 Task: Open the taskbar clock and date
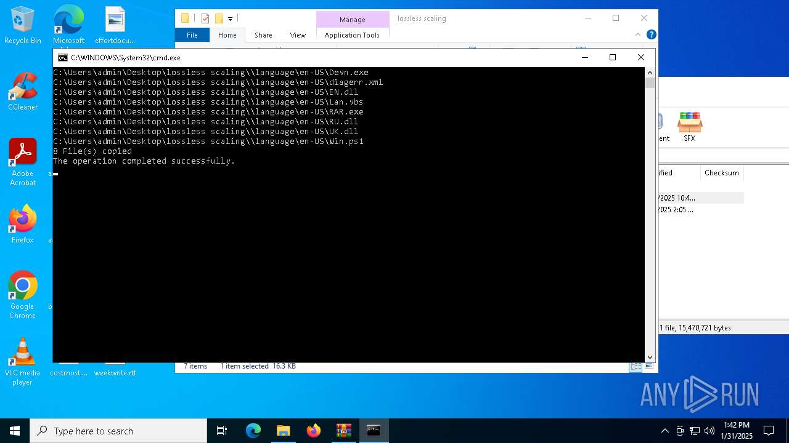737,431
